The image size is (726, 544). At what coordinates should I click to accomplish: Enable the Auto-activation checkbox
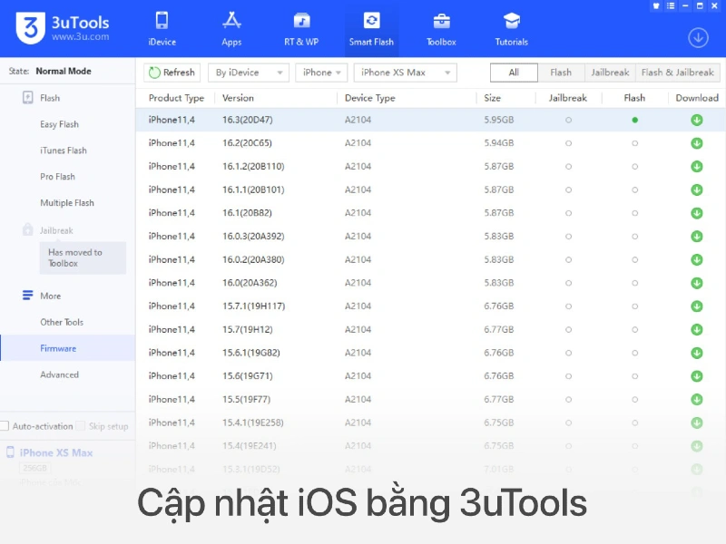(5, 426)
